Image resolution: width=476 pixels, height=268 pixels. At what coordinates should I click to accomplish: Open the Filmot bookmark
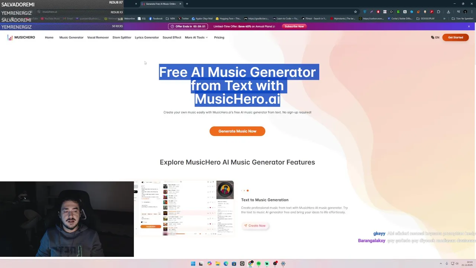[314, 19]
